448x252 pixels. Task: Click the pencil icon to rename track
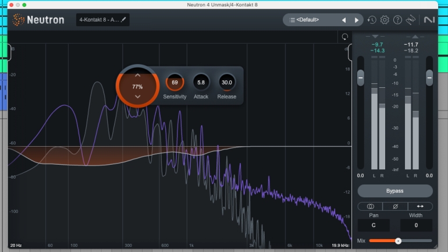point(124,19)
